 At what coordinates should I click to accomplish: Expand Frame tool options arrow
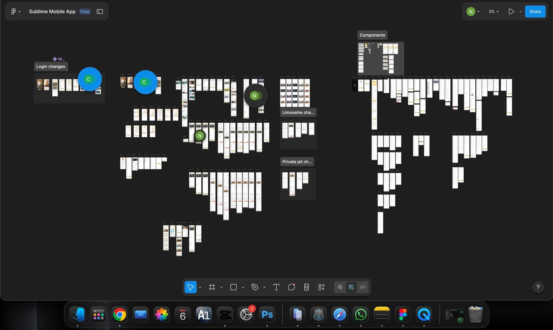click(221, 287)
